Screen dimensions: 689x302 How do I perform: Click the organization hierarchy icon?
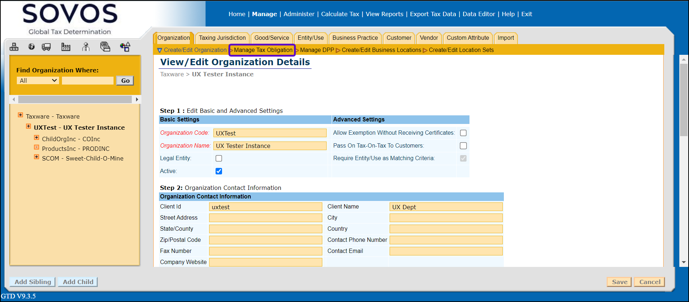pos(14,47)
